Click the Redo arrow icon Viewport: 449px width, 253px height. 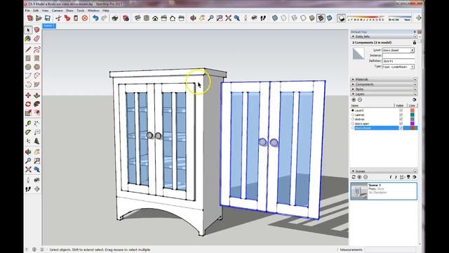coord(104,18)
